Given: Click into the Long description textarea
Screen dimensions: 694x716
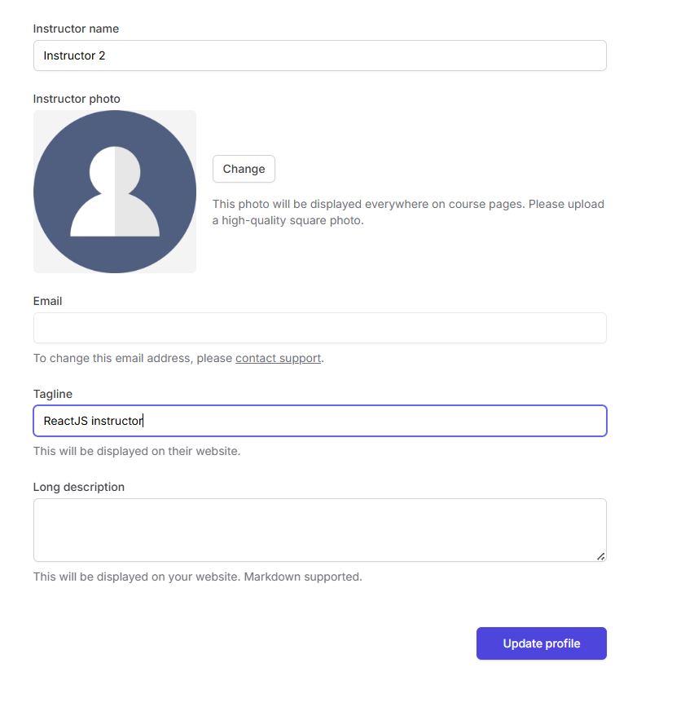Looking at the screenshot, I should click(x=319, y=530).
